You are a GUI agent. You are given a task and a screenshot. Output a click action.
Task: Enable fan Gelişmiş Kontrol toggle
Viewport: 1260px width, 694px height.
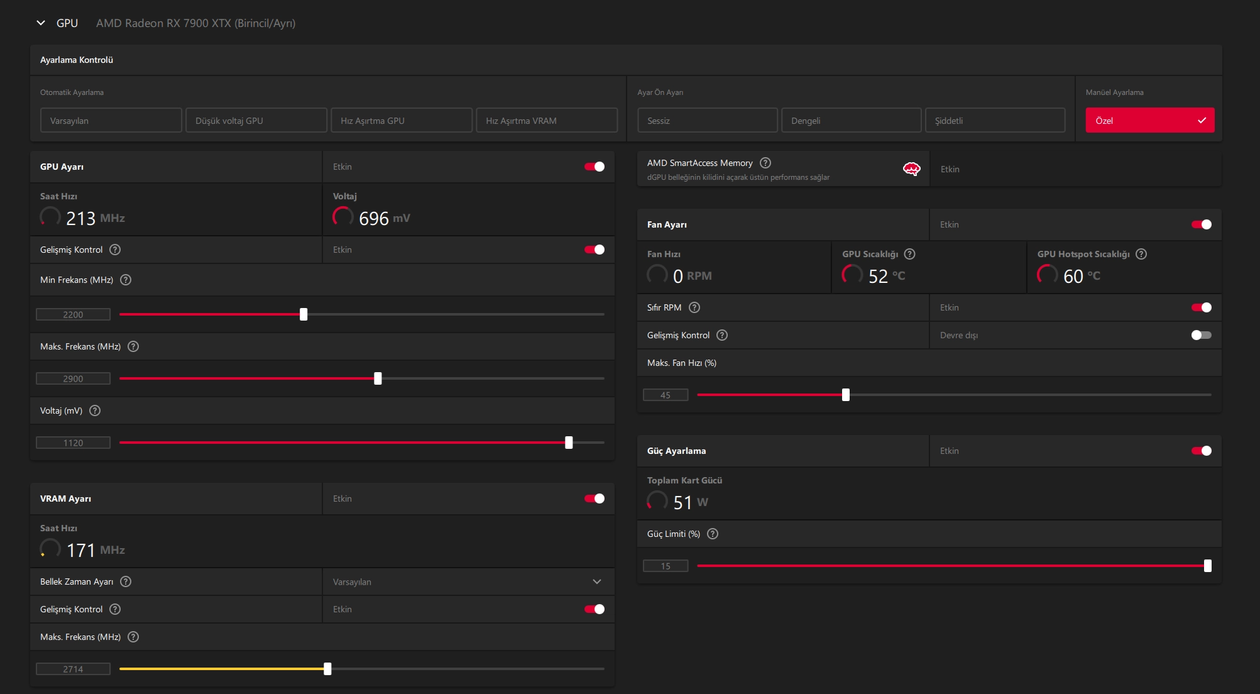click(x=1202, y=335)
